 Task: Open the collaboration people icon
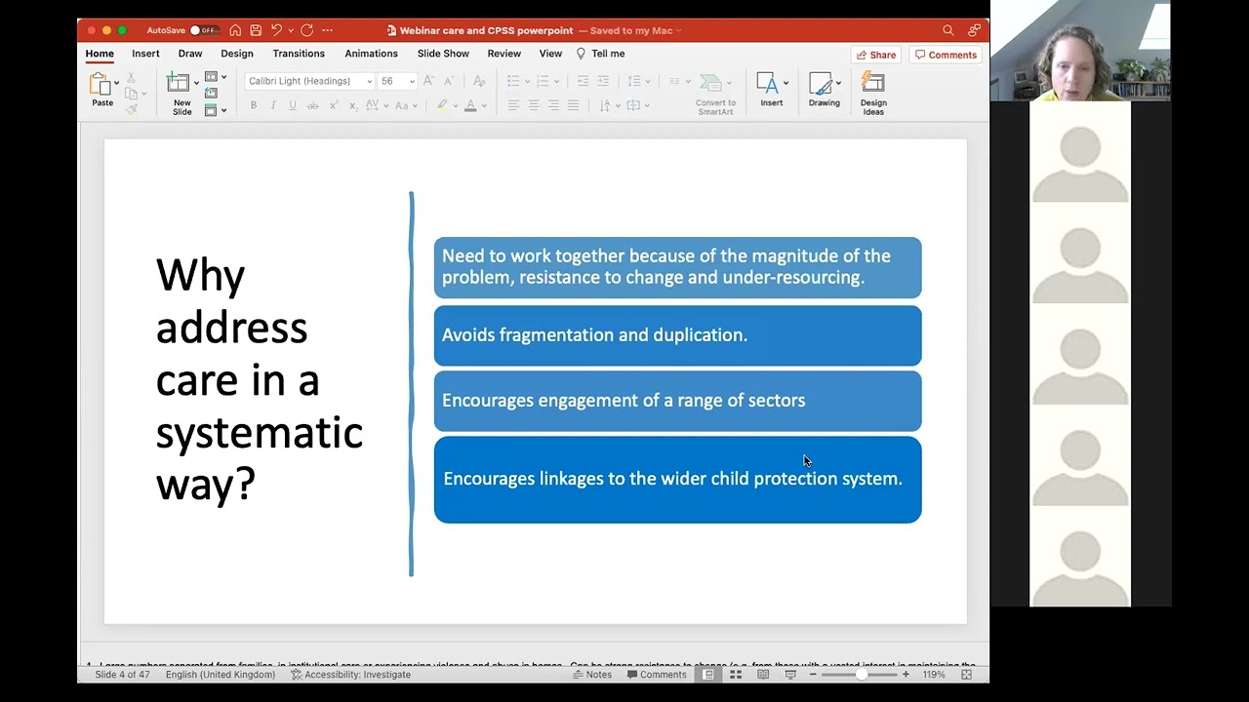[974, 30]
